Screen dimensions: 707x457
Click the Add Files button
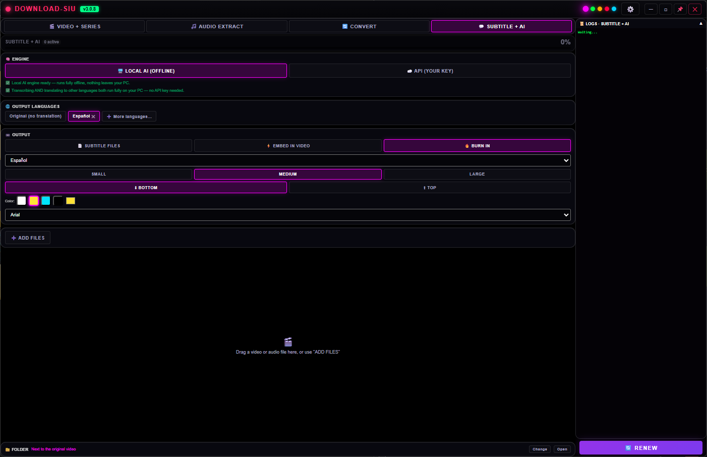coord(28,238)
